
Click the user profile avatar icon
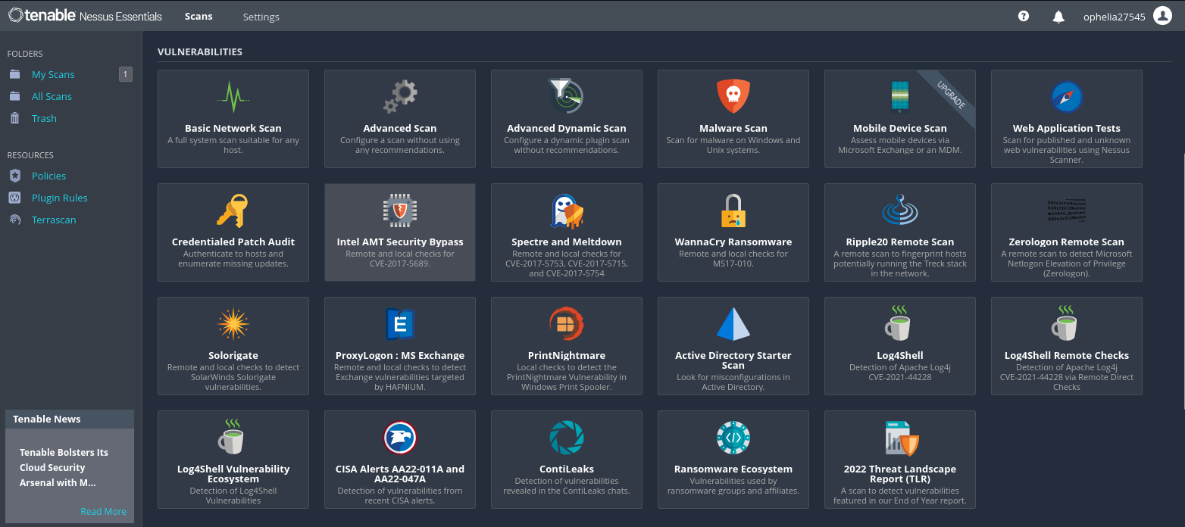pos(1162,16)
